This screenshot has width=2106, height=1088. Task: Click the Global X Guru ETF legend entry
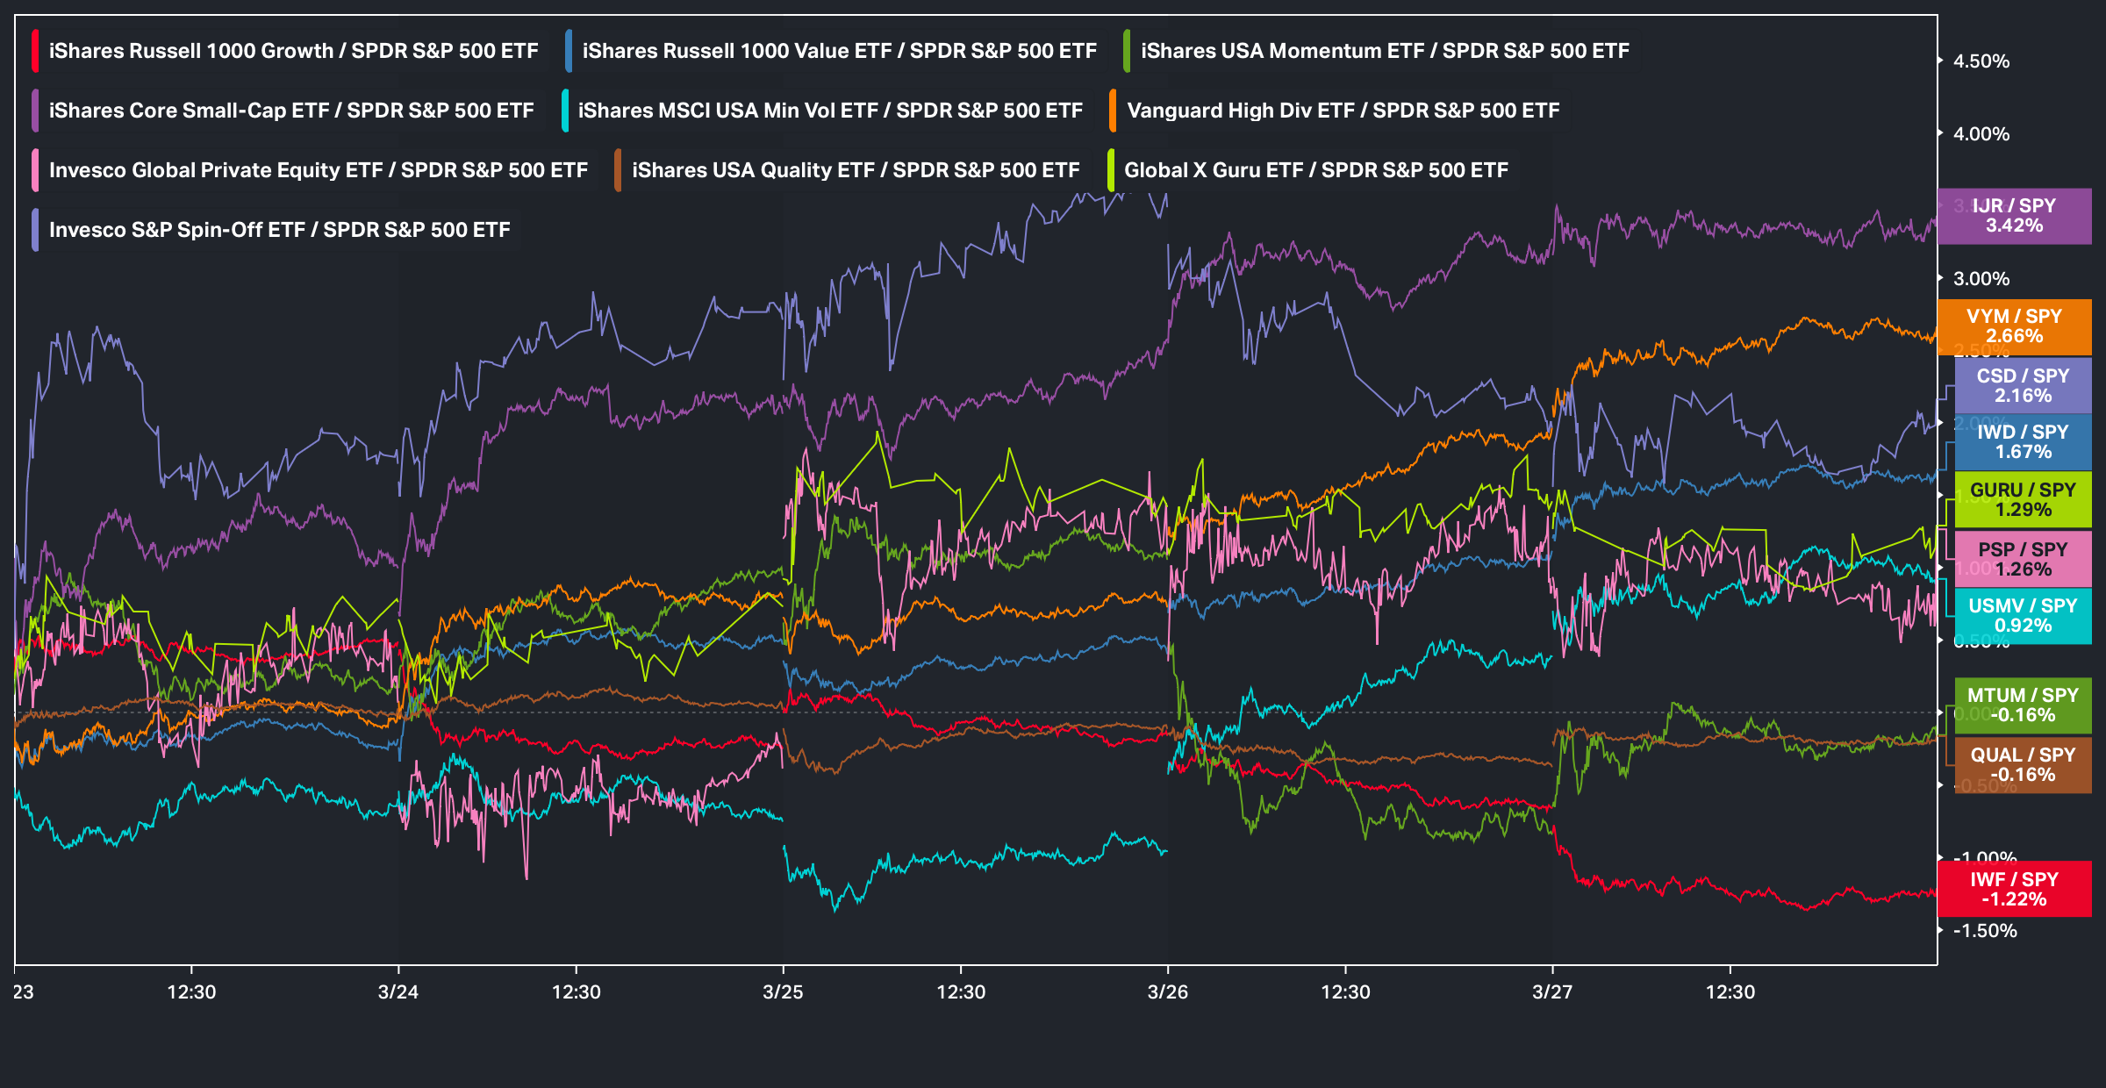click(1315, 170)
